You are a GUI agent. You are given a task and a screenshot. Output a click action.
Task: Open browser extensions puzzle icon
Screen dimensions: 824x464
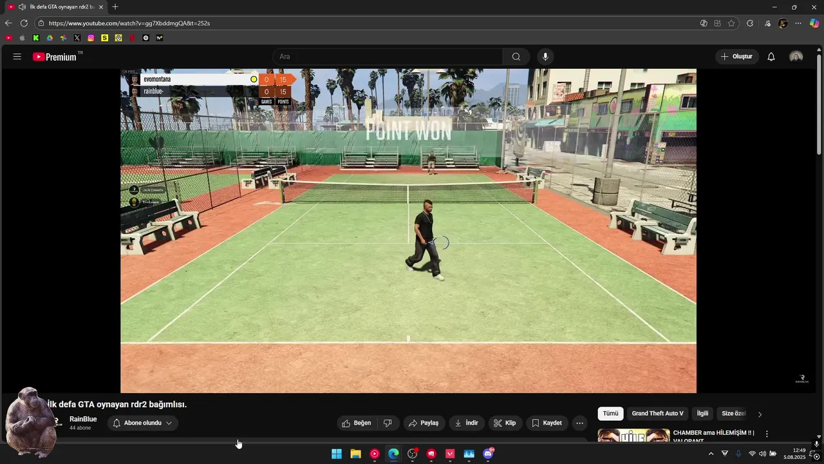pyautogui.click(x=750, y=23)
